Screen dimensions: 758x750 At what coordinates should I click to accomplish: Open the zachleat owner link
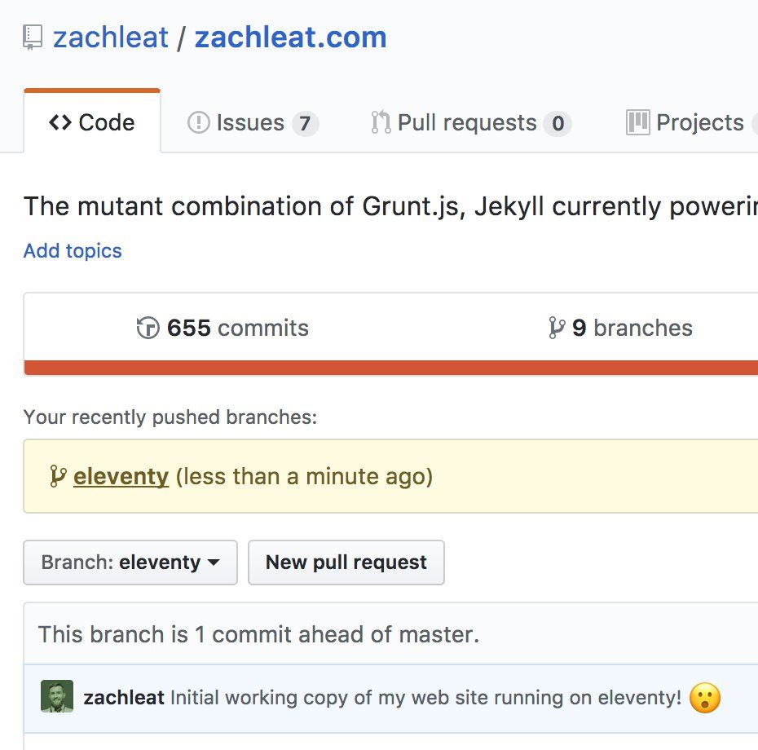point(111,37)
